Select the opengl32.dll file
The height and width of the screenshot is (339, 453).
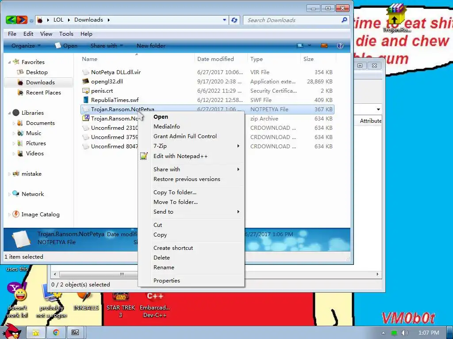(107, 82)
